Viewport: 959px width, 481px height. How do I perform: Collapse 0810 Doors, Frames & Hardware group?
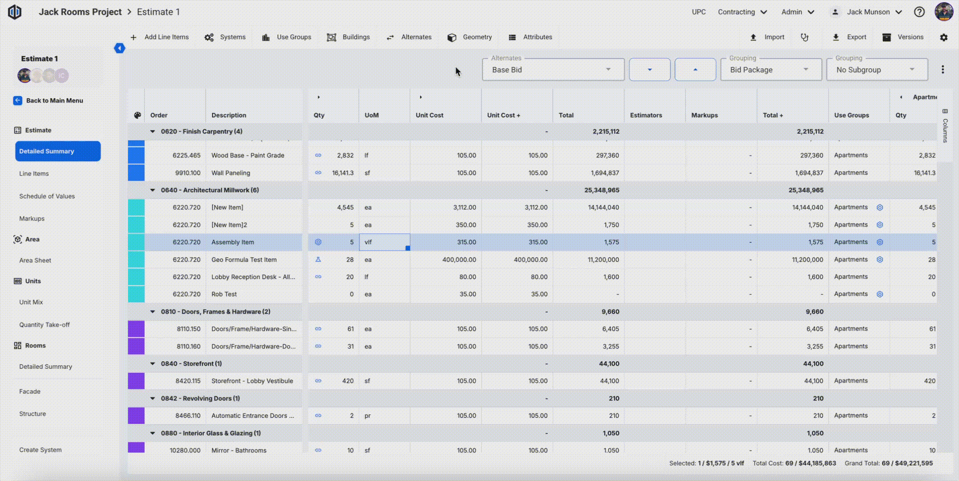tap(153, 312)
